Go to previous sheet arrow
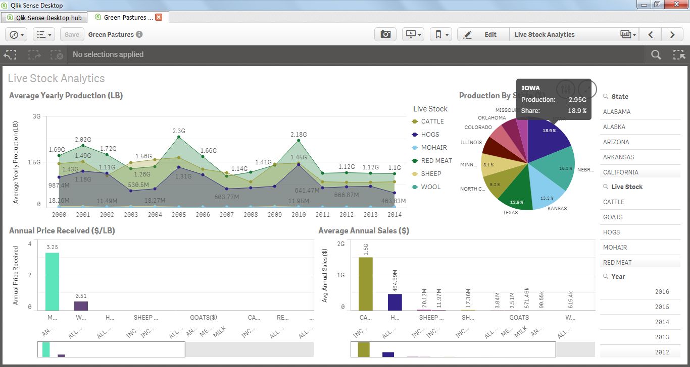Viewport: 690px width, 367px height. [651, 34]
